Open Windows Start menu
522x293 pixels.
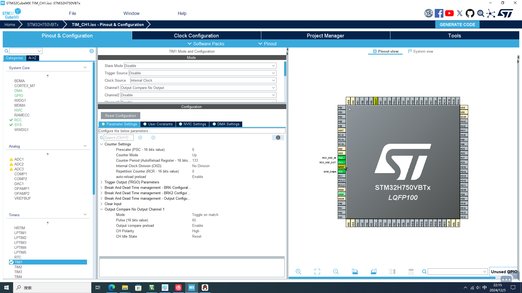click(7, 288)
